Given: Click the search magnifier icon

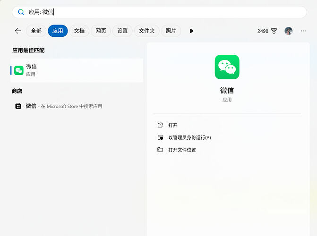Looking at the screenshot, I should click(21, 12).
